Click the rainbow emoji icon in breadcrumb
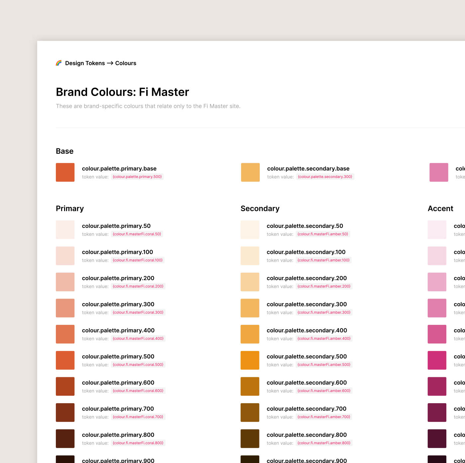 pos(59,63)
